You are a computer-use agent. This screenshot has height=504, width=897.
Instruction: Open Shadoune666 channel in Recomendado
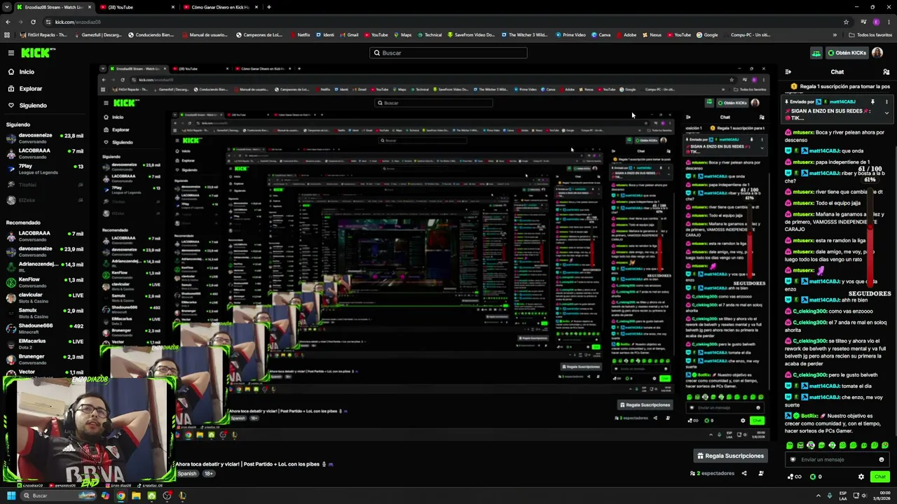click(x=43, y=328)
